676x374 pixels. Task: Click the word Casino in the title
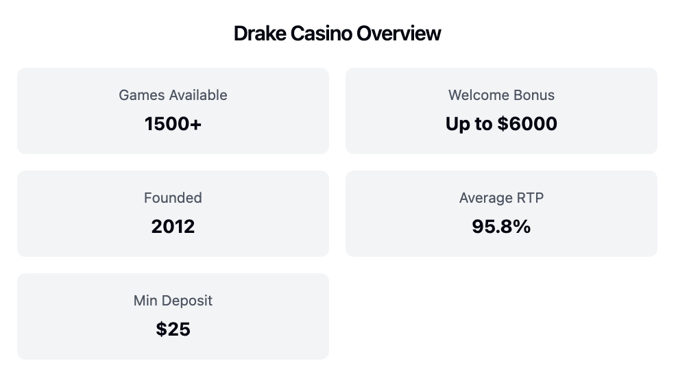(x=321, y=34)
